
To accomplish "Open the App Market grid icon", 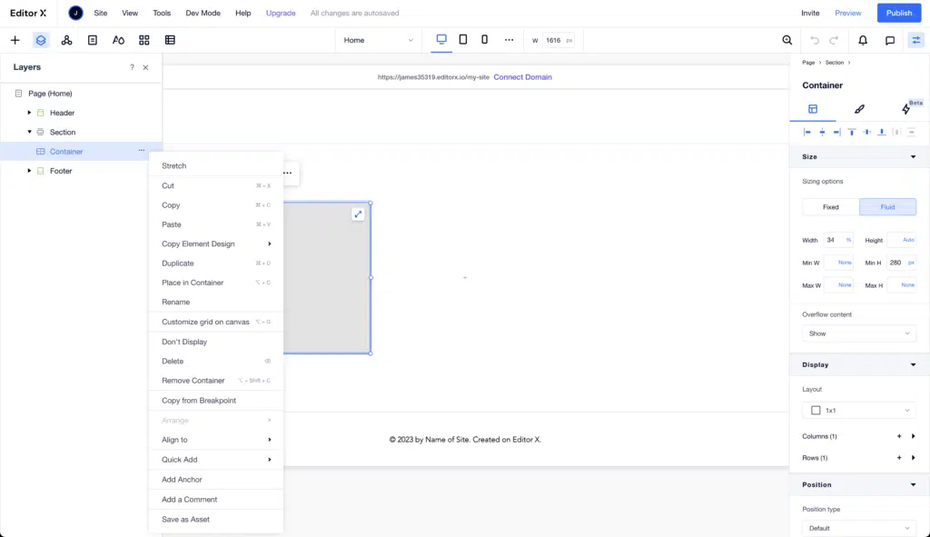I will (144, 40).
